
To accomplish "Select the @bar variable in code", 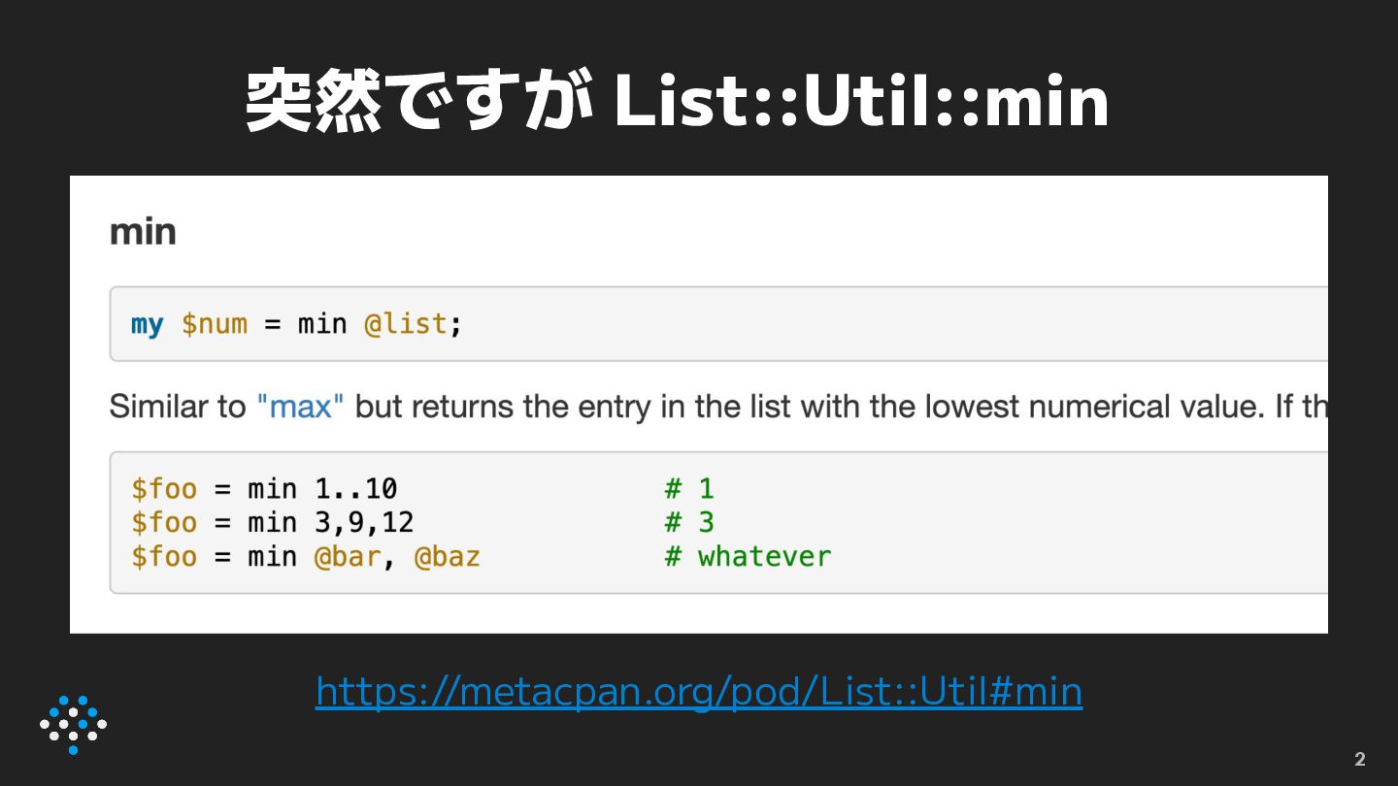I will [347, 557].
